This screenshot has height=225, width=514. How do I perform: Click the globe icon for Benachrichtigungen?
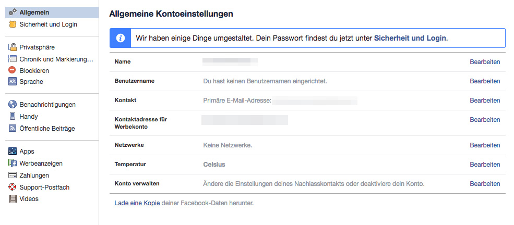click(13, 105)
